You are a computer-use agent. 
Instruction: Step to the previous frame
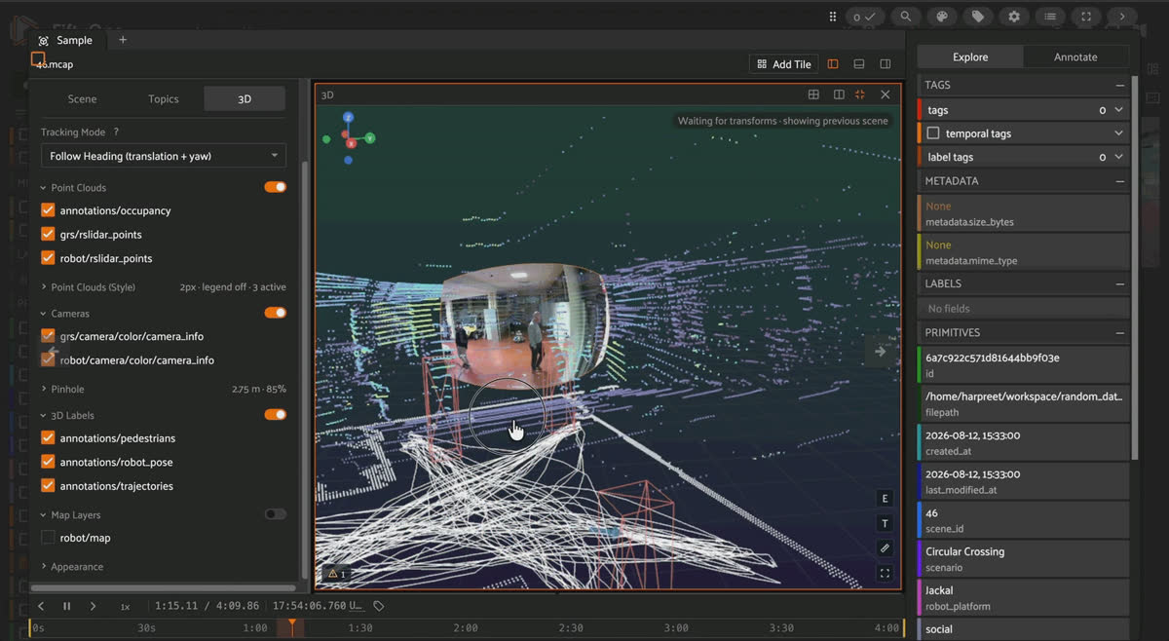click(x=41, y=606)
